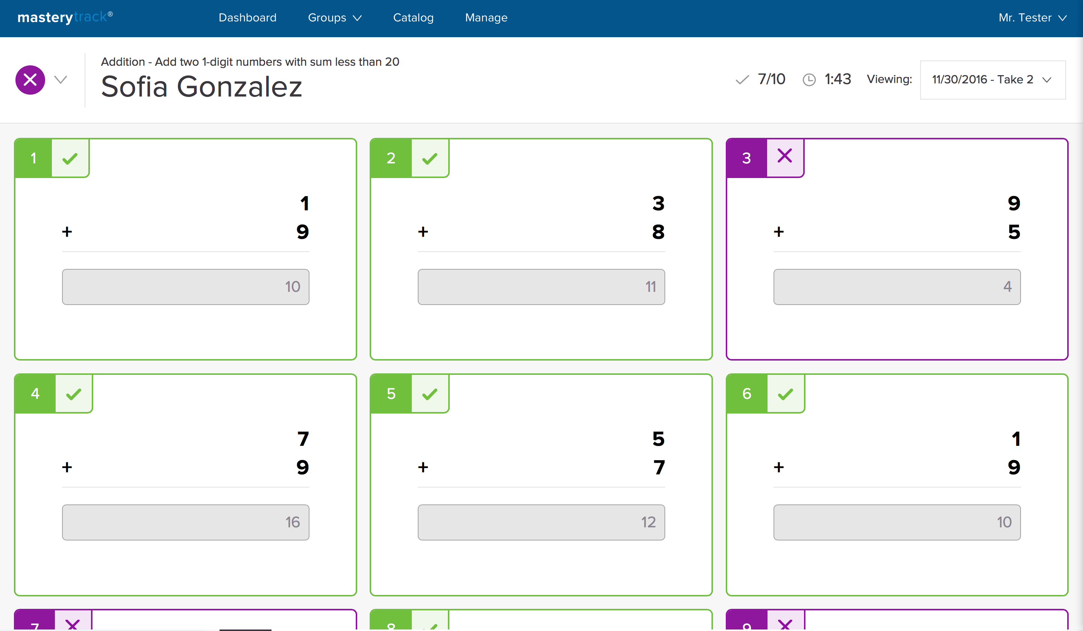This screenshot has height=631, width=1083.
Task: Click green checkmark on question 6
Action: 785,394
